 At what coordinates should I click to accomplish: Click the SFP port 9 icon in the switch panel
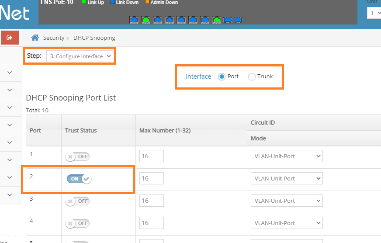[228, 20]
